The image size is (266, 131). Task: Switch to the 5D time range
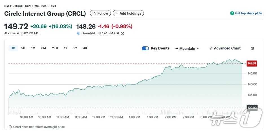(23, 48)
